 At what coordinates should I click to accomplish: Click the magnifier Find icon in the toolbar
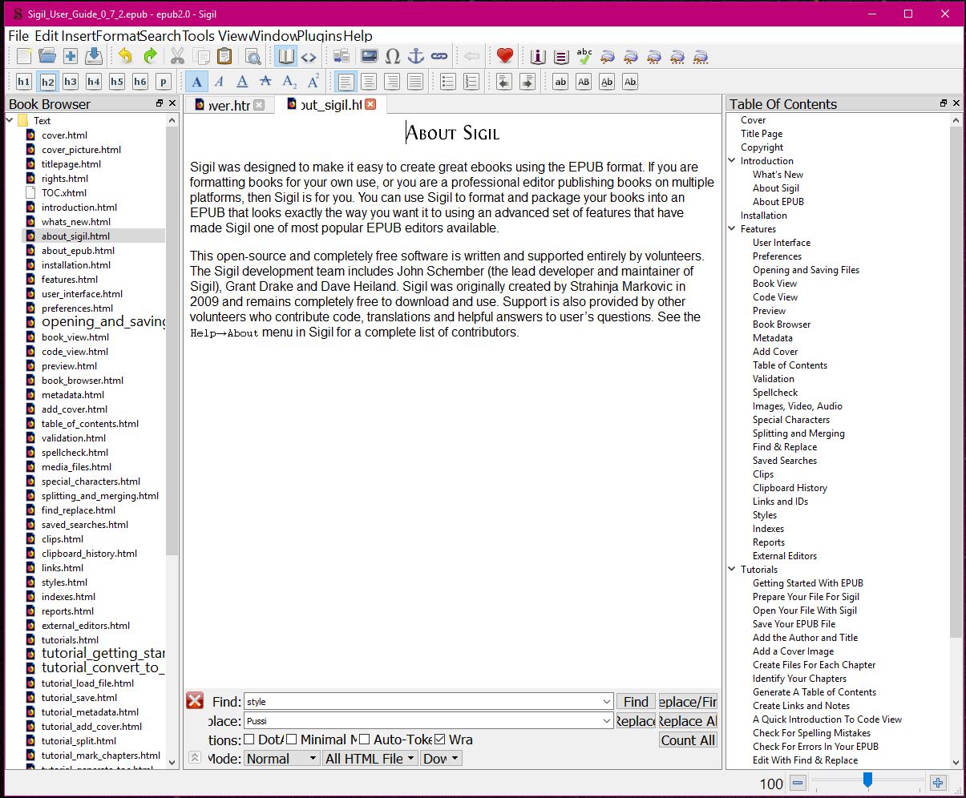pos(253,56)
